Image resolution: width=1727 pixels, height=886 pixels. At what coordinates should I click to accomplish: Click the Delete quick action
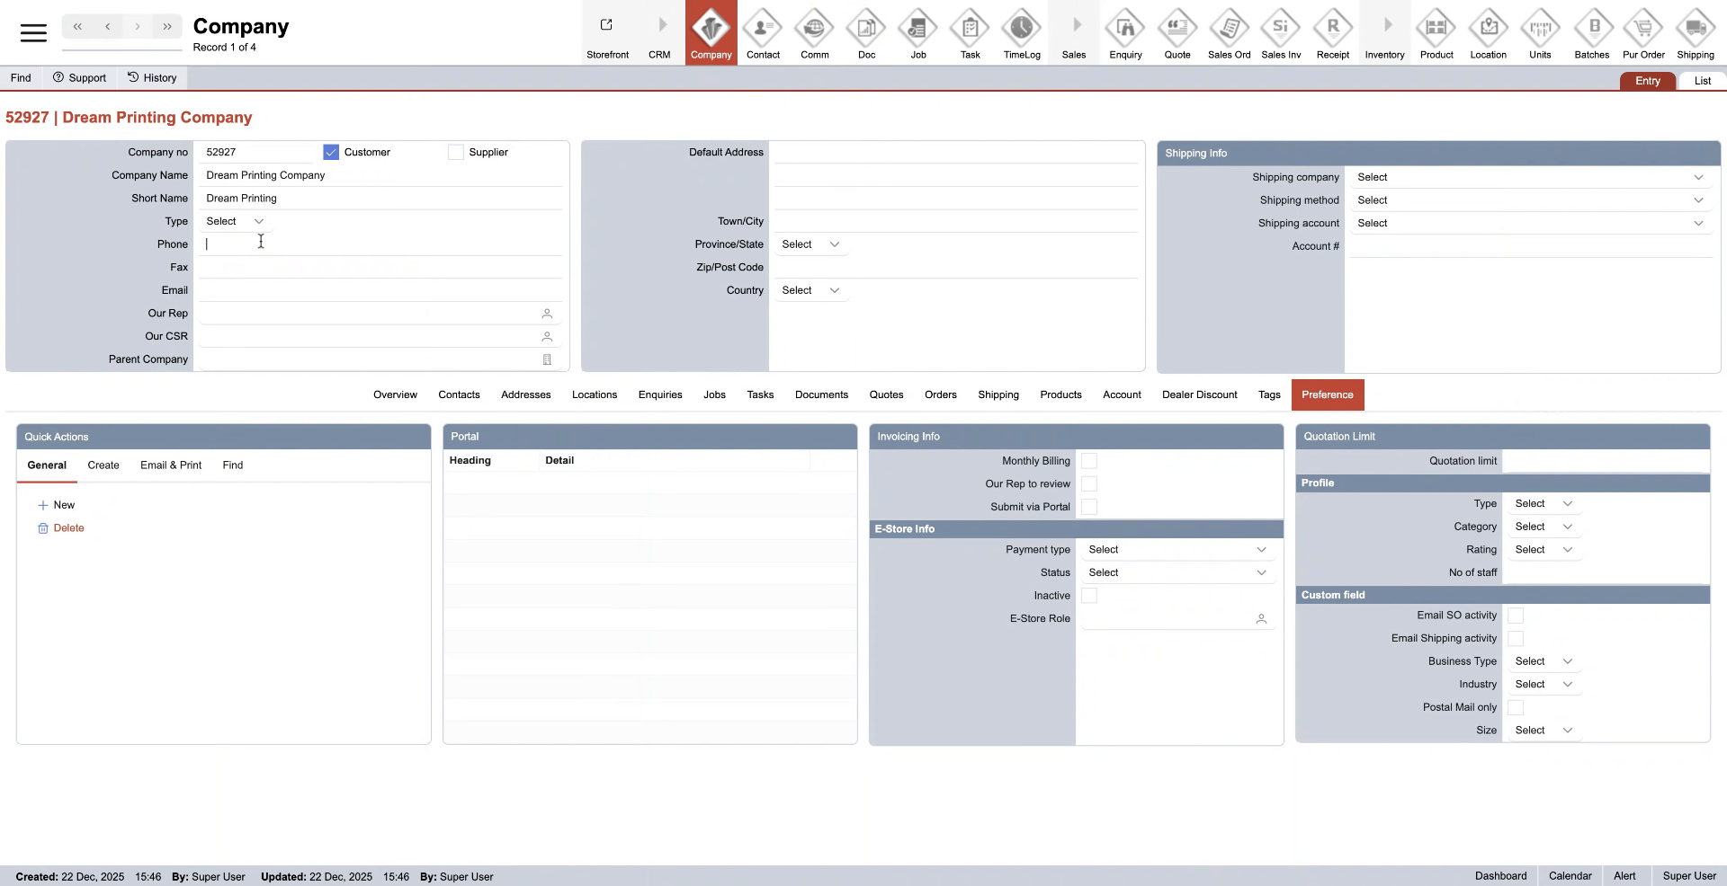68,528
